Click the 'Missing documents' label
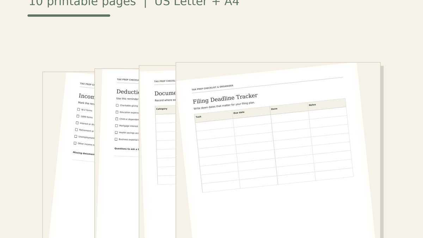 84,153
